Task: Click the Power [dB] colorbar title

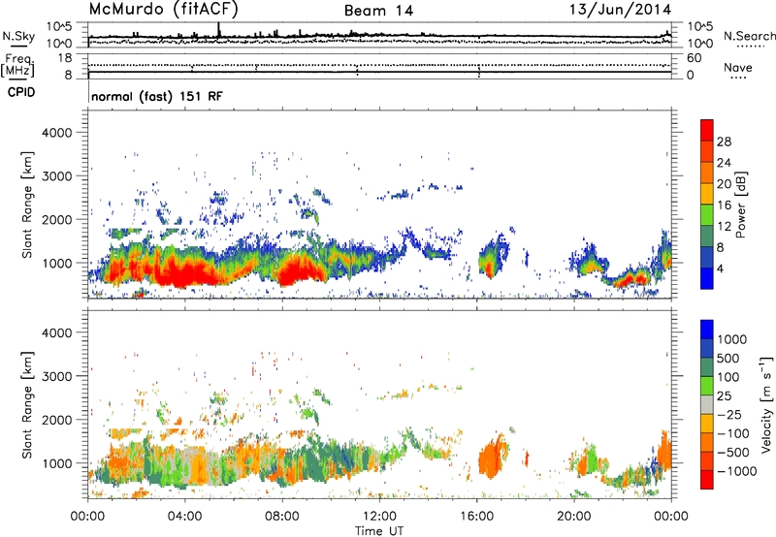Action: click(x=740, y=205)
